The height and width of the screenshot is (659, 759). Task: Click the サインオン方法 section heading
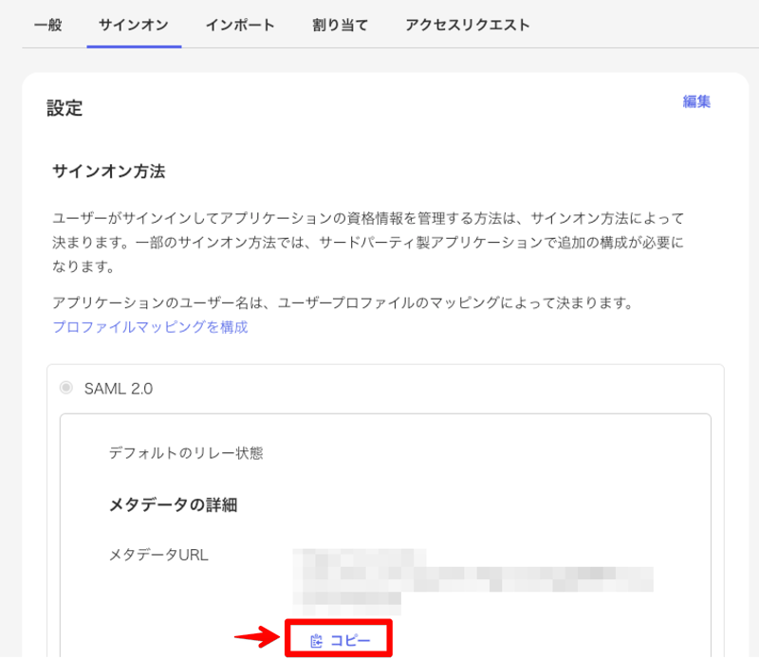point(109,172)
